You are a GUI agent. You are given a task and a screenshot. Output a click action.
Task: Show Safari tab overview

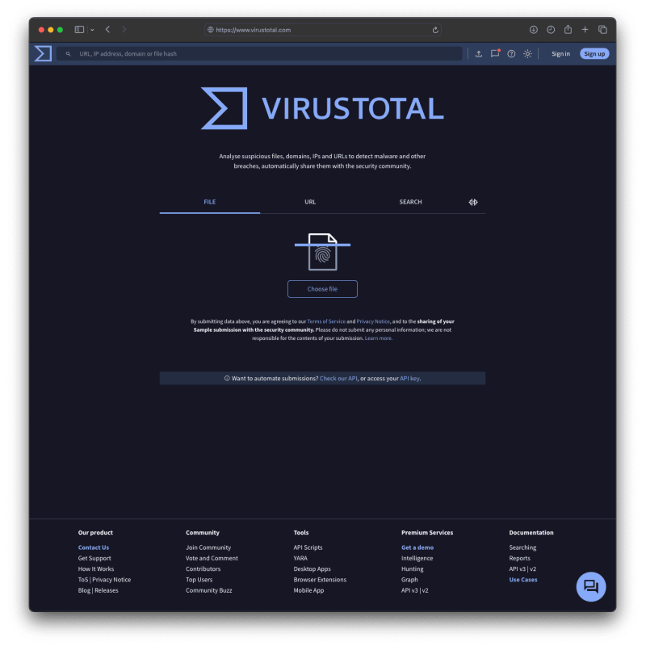[x=602, y=30]
